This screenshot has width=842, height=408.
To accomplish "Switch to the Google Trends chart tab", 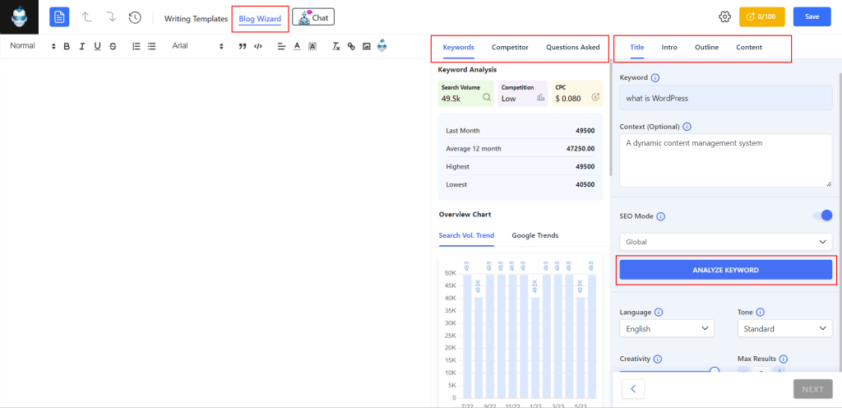I will pyautogui.click(x=534, y=235).
